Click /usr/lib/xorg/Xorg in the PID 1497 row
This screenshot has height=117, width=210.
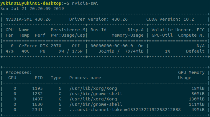coord(93,99)
